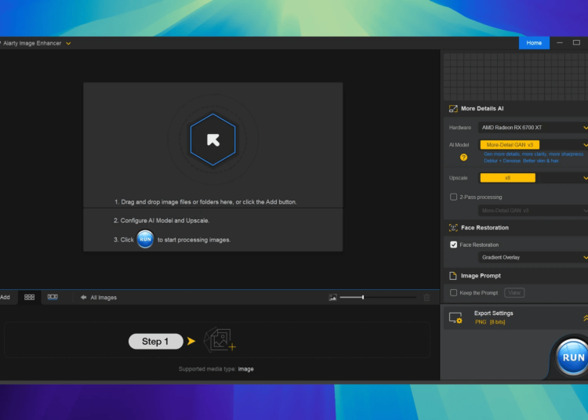The width and height of the screenshot is (588, 420).
Task: Click the back arrow beside All images
Action: (x=83, y=297)
